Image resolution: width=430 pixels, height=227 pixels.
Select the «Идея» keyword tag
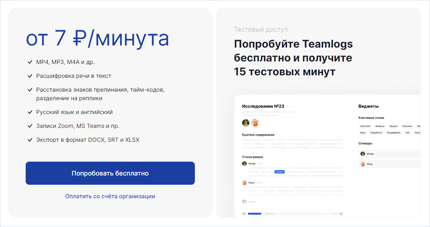click(363, 133)
